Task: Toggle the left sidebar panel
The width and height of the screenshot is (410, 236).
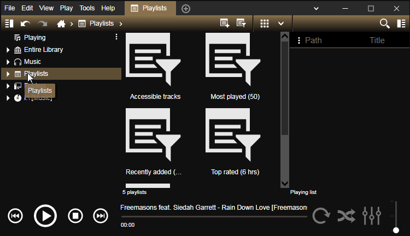Action: 9,23
